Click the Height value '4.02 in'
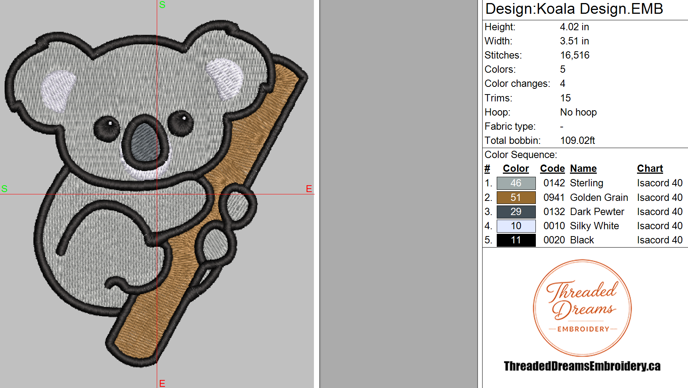688x388 pixels. pyautogui.click(x=574, y=27)
